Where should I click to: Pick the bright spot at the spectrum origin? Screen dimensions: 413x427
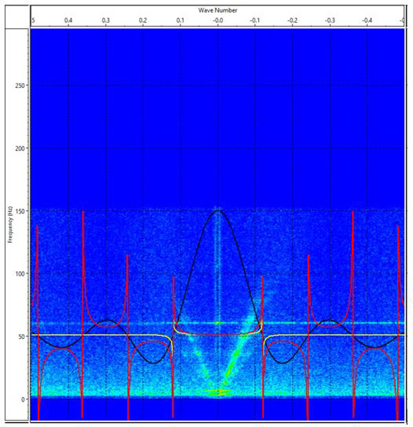219,392
